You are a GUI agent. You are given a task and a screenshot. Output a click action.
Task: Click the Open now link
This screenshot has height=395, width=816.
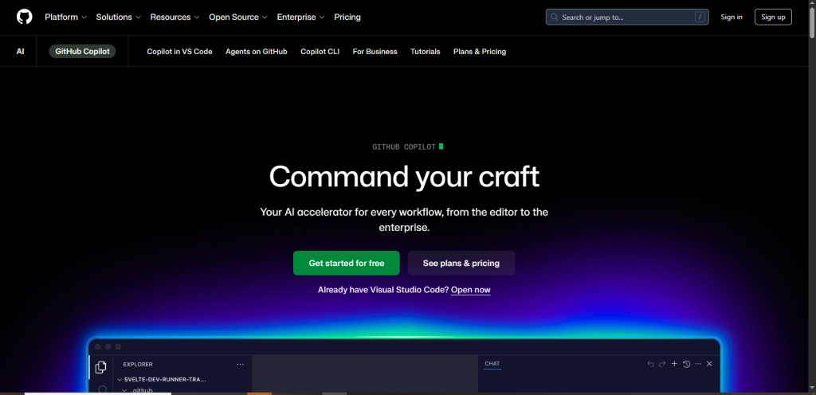(470, 290)
